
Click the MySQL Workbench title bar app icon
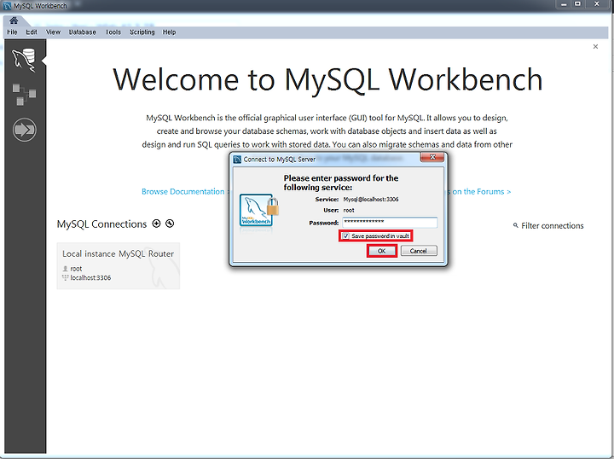tap(7, 6)
